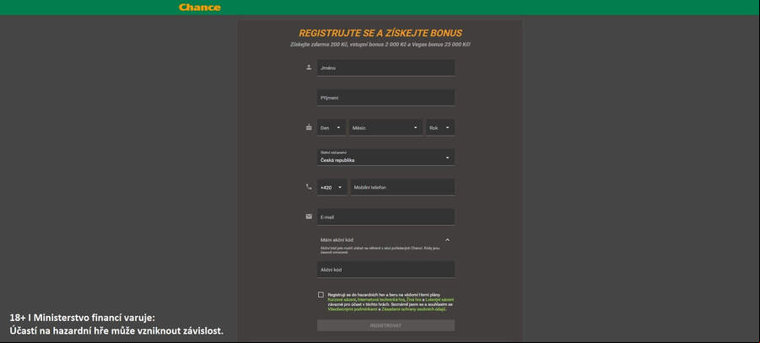Open the Den dropdown

tap(331, 128)
